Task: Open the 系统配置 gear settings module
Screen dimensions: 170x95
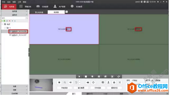Action: 76,6
